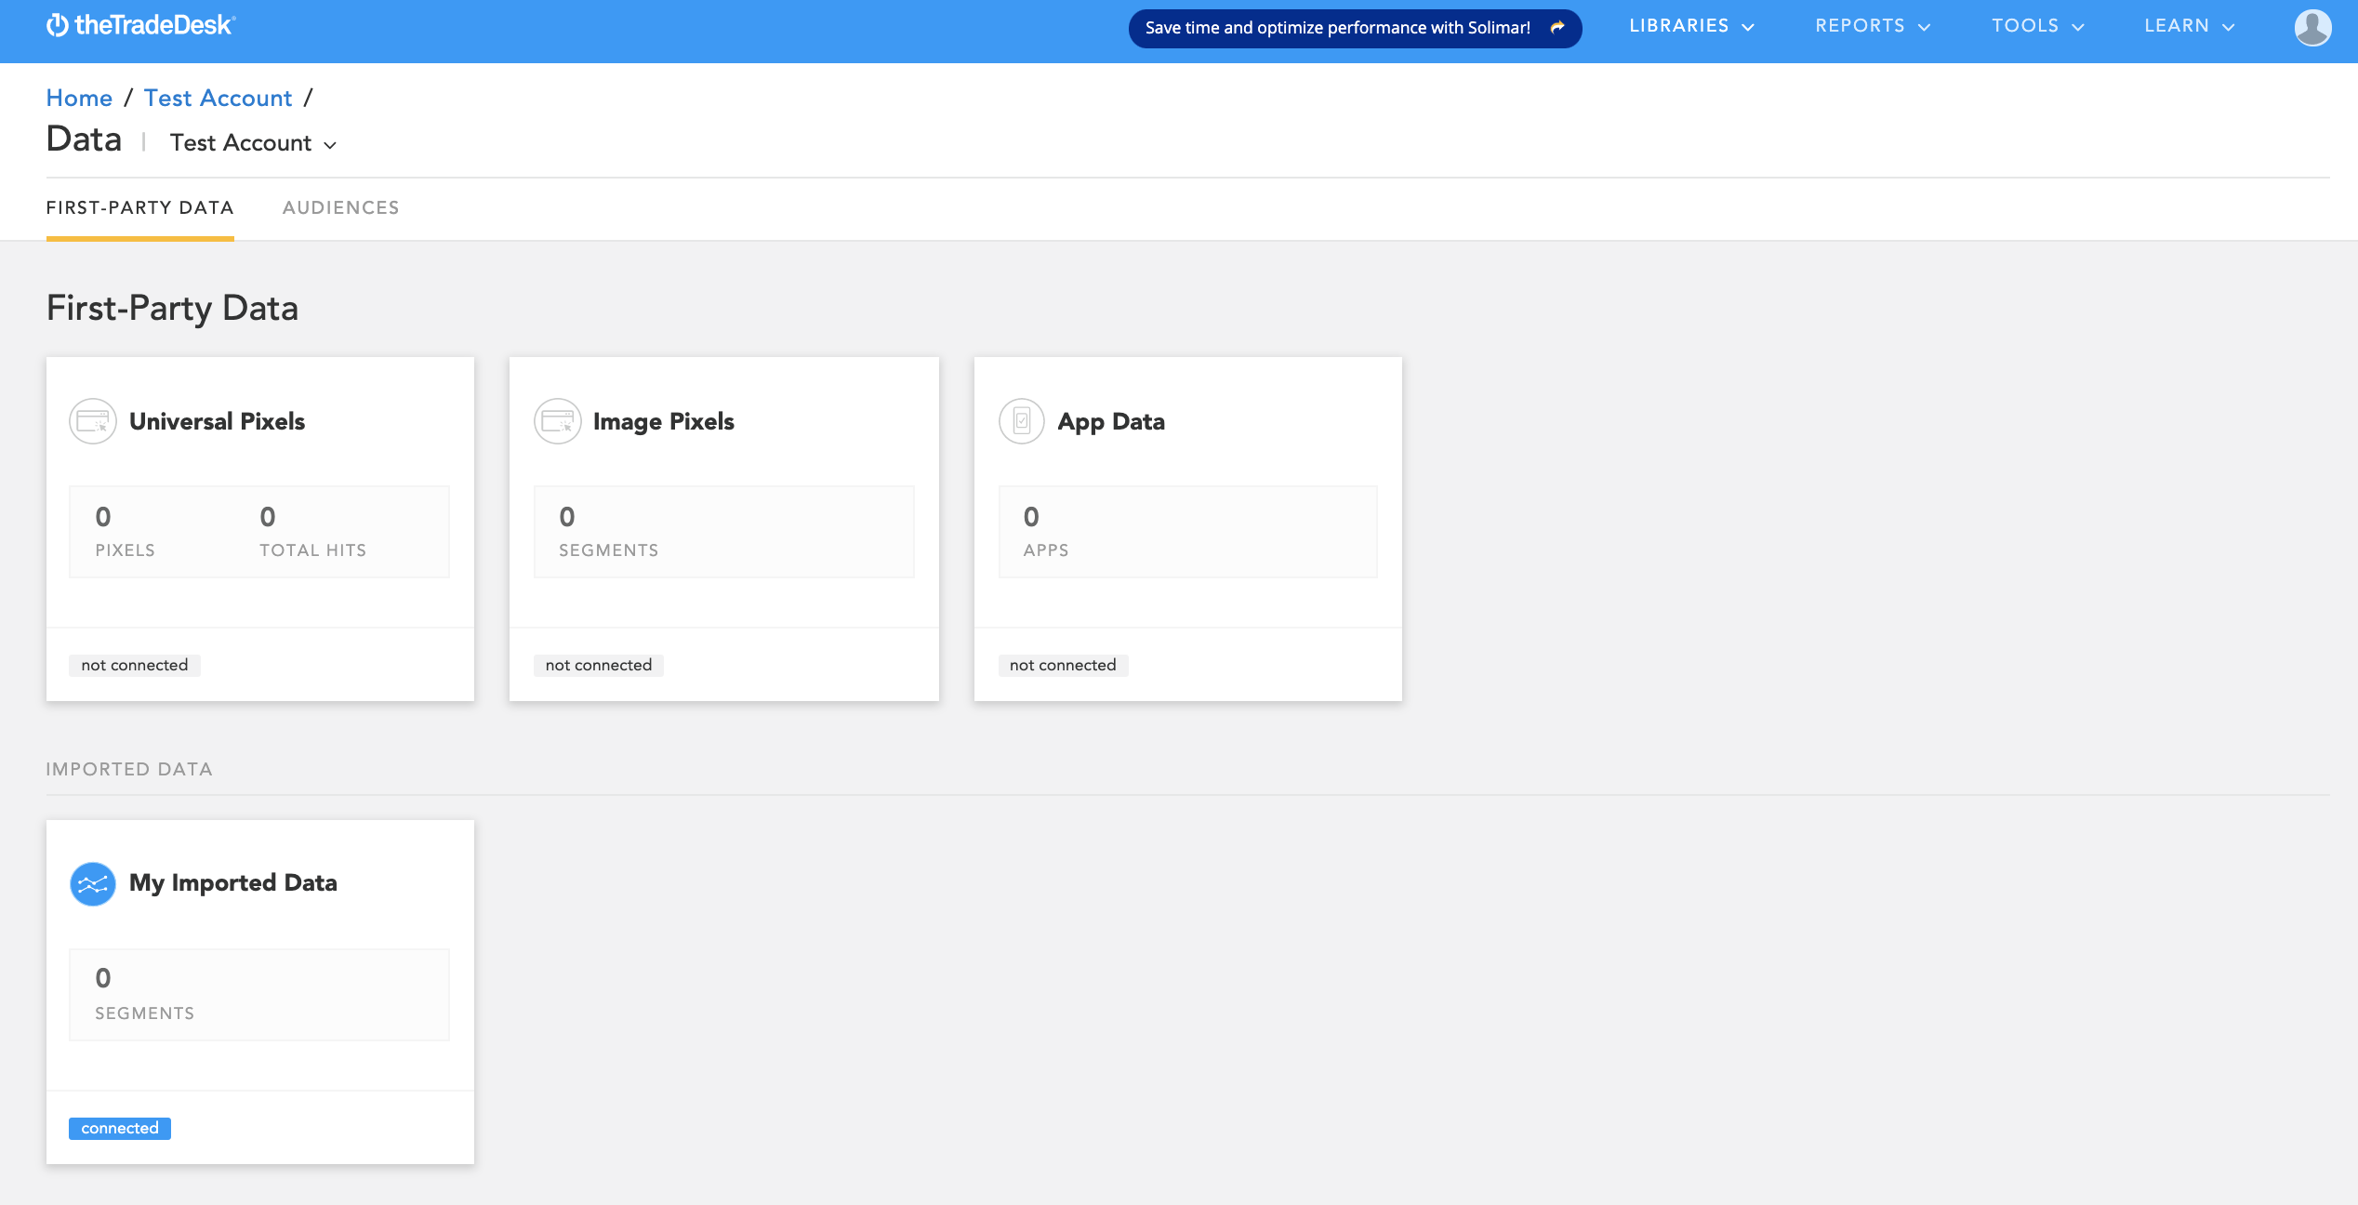Open the Tools dropdown menu
This screenshot has width=2358, height=1205.
(x=2038, y=26)
